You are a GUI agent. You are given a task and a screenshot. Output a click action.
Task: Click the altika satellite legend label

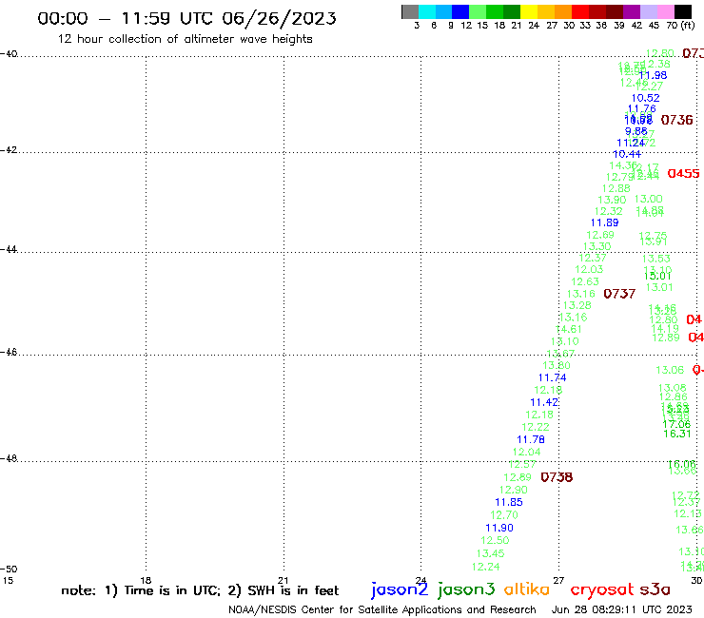pos(527,589)
